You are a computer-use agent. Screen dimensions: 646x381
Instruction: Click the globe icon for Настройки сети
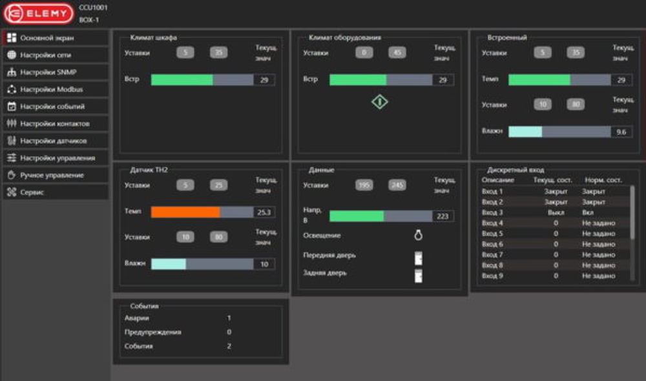click(x=11, y=55)
